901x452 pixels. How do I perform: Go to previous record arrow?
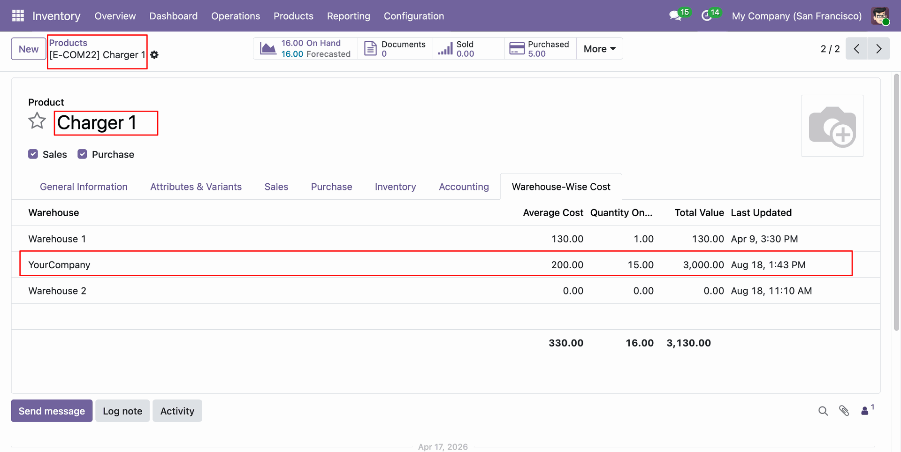856,49
